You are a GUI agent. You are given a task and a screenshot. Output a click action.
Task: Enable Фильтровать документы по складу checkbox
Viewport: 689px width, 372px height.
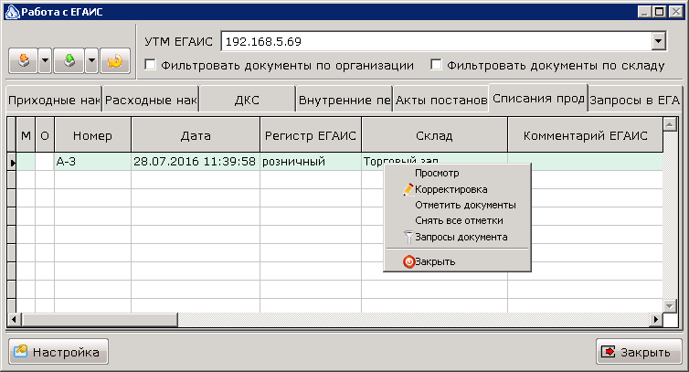pyautogui.click(x=436, y=65)
